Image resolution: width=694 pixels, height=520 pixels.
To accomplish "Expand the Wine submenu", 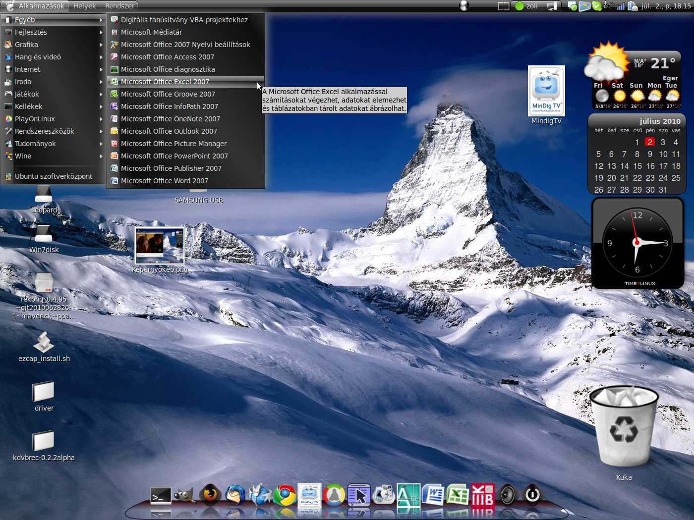I will pos(54,156).
